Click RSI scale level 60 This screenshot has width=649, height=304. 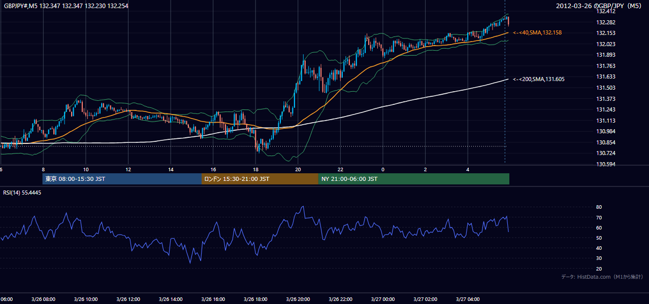599,227
